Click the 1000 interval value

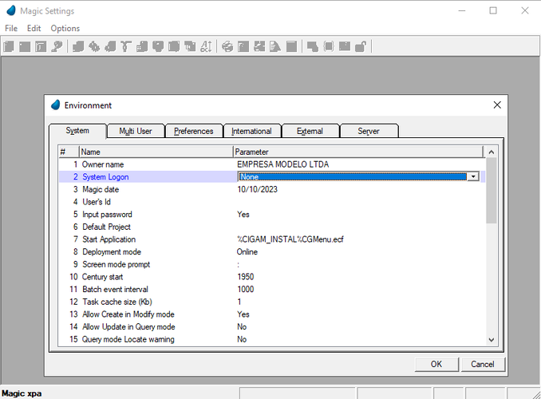tap(246, 289)
